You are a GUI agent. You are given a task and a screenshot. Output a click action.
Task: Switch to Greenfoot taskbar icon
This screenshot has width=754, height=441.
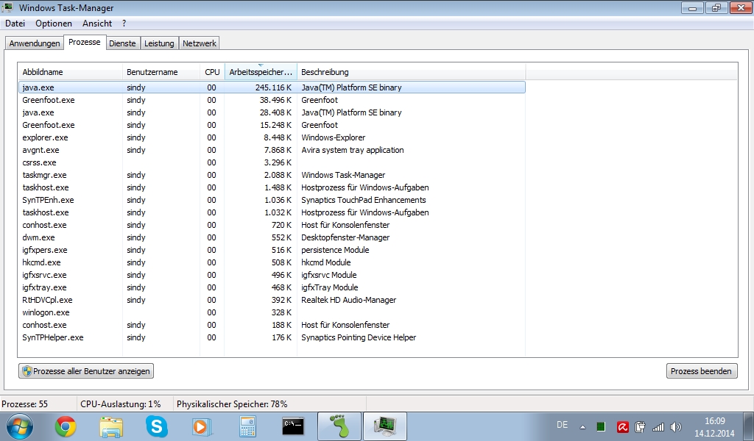pyautogui.click(x=339, y=426)
